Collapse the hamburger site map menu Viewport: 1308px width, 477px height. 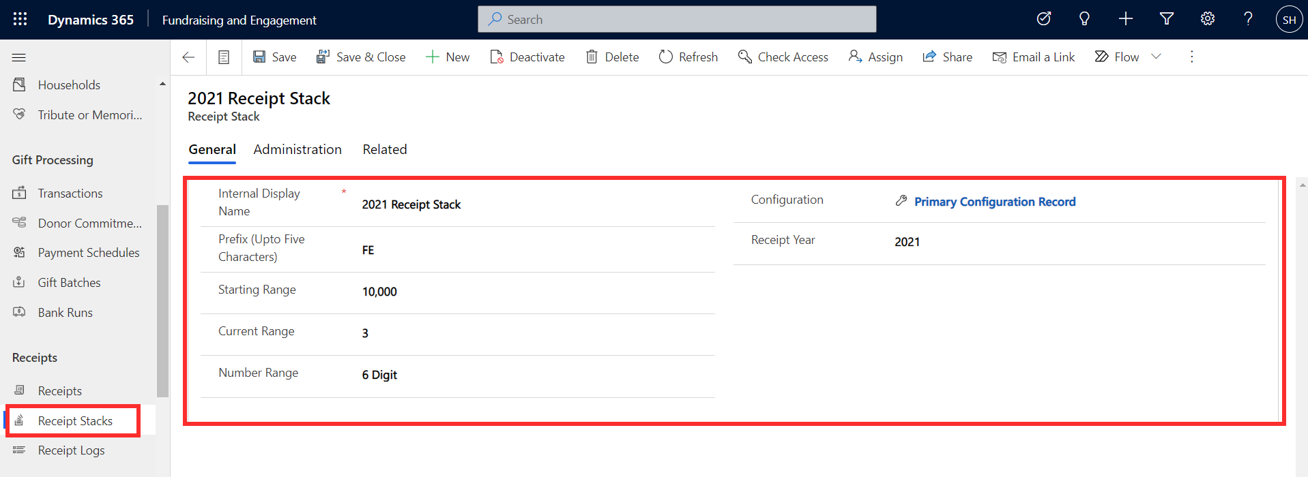pos(19,57)
